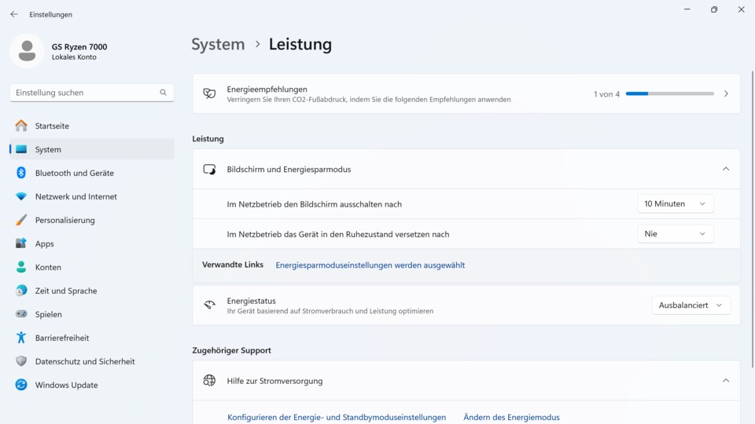Image resolution: width=755 pixels, height=424 pixels.
Task: Open the Energiesparmoduseinstellungen werden ausgewählt link
Action: click(370, 265)
